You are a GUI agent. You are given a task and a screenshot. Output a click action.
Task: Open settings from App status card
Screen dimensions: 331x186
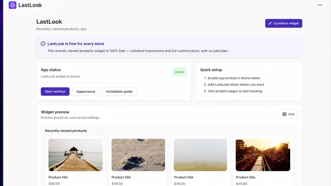pos(55,91)
